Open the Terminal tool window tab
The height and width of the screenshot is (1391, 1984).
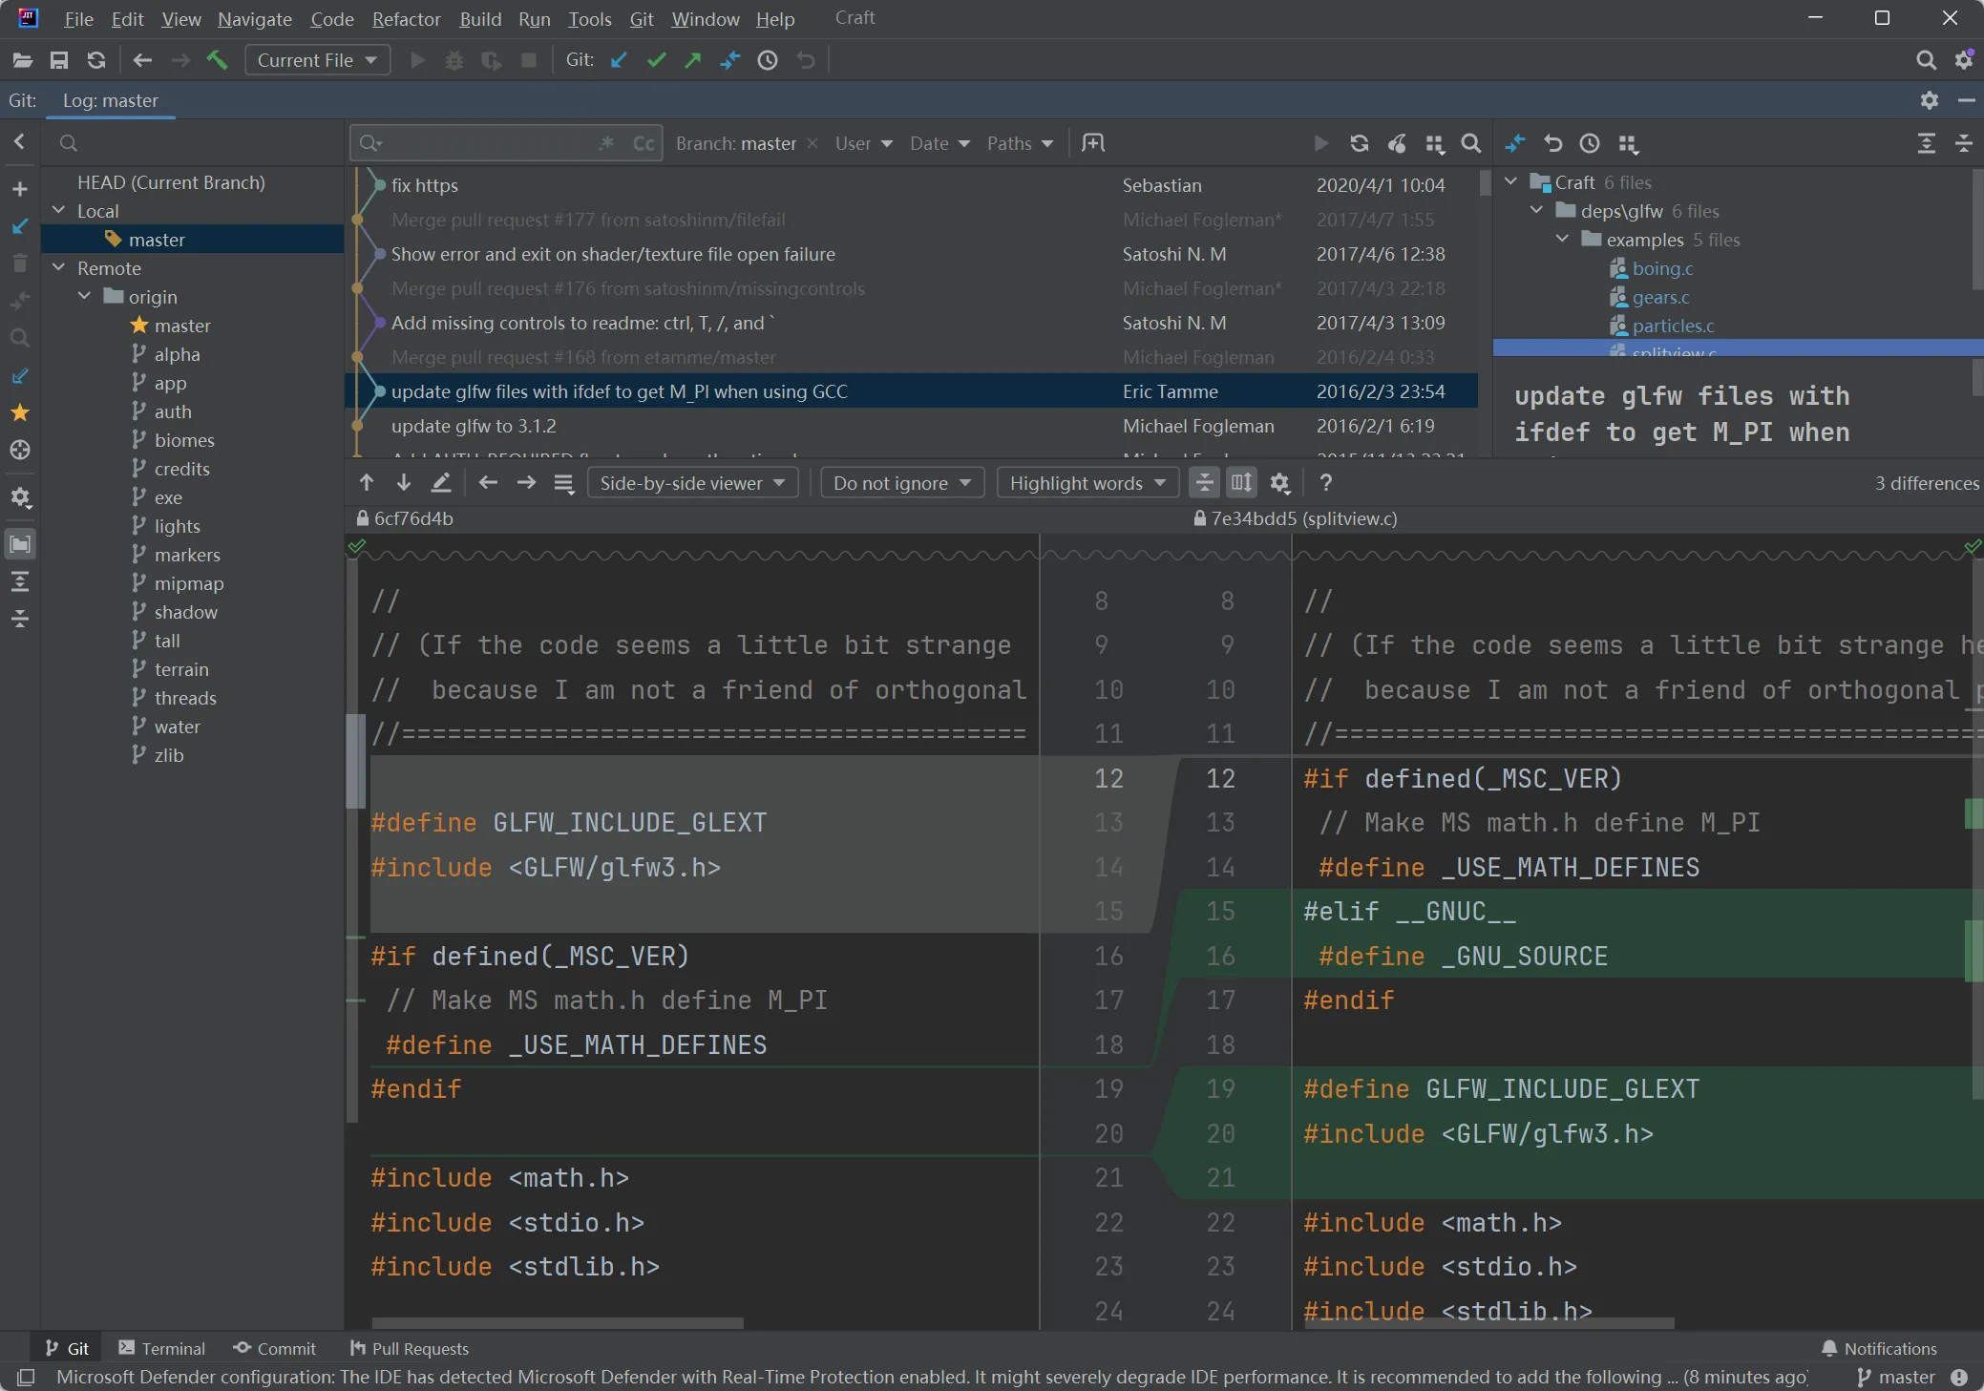pyautogui.click(x=161, y=1348)
